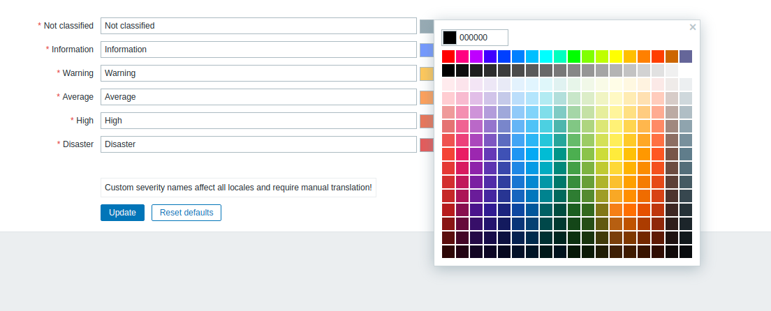
Task: Focus the Not classified severity name field
Action: tap(258, 26)
